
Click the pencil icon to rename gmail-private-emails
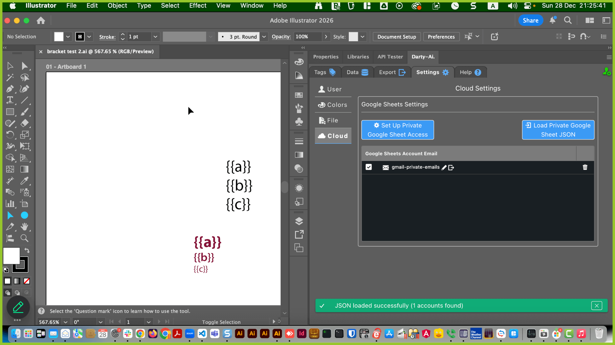(x=444, y=167)
